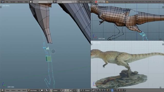Switch to the Texture properties tab
The height and width of the screenshot is (92, 164).
tap(120, 90)
